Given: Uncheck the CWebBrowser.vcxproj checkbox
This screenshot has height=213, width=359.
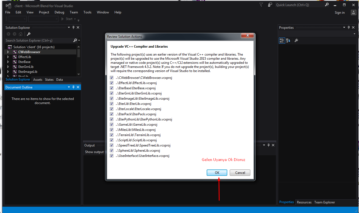Looking at the screenshot, I should pyautogui.click(x=112, y=78).
